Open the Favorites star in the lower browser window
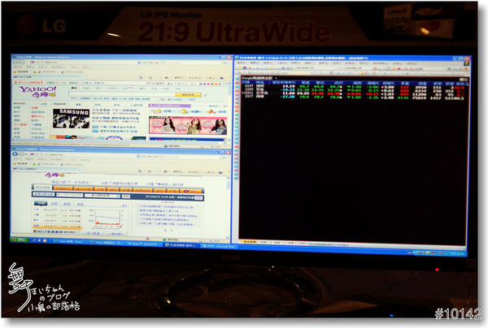488x328 pixels. [15, 164]
